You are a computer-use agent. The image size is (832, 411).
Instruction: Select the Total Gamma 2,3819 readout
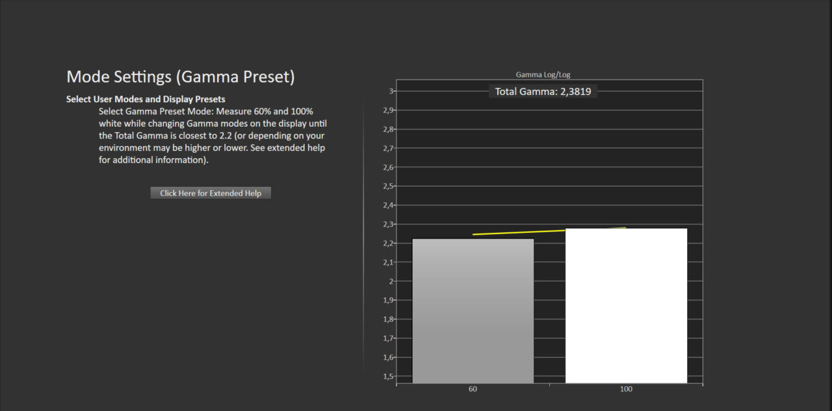[x=543, y=92]
